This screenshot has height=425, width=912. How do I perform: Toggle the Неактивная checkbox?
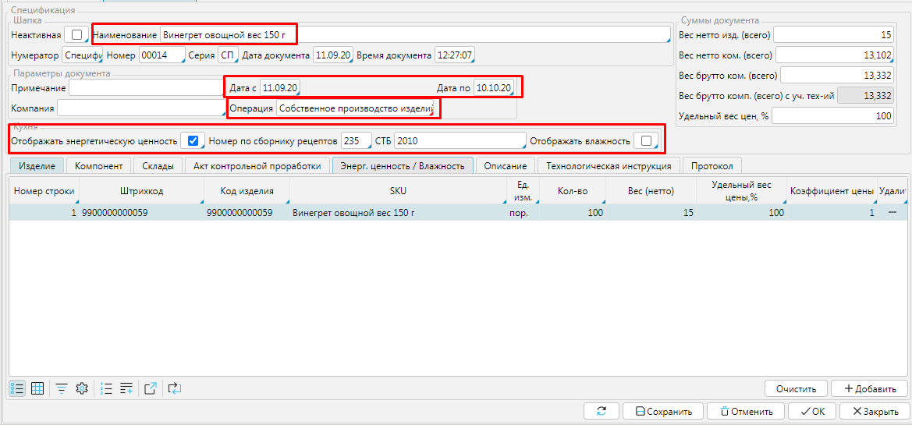(x=76, y=35)
